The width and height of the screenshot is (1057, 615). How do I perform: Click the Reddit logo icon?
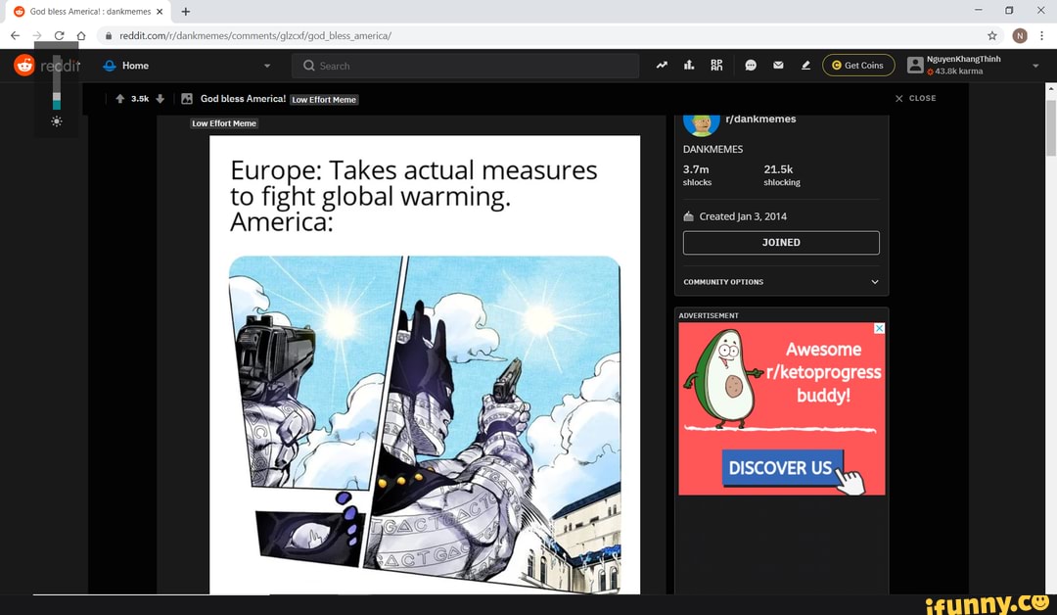24,65
